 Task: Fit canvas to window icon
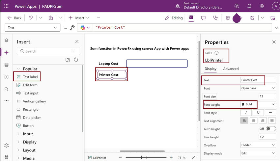(x=193, y=157)
